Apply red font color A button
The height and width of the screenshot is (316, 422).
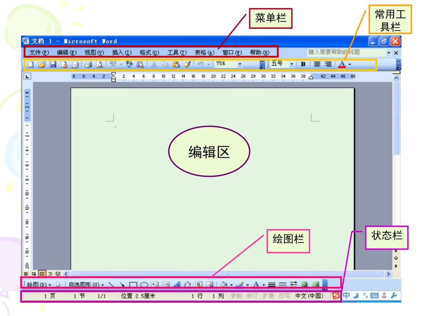click(342, 64)
